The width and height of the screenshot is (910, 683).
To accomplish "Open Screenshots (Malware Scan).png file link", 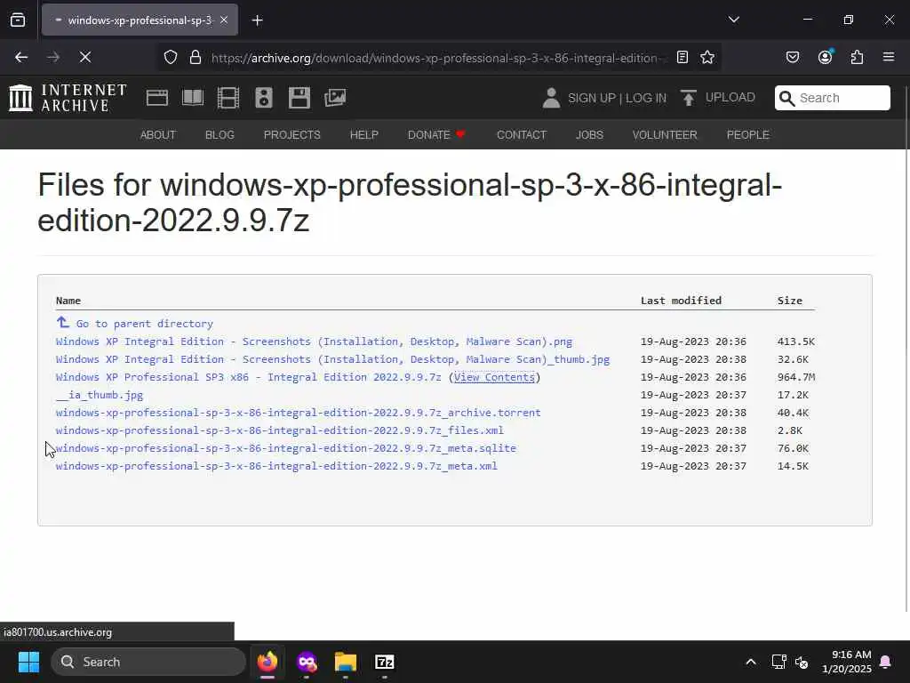I will point(314,341).
